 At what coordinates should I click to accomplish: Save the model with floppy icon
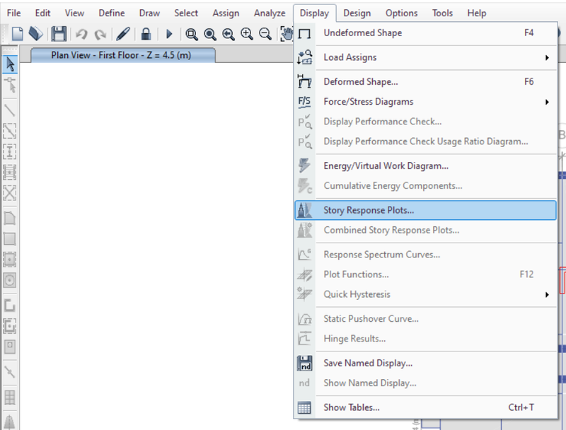point(59,34)
